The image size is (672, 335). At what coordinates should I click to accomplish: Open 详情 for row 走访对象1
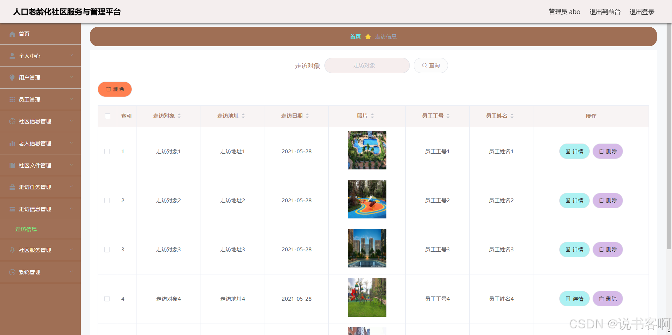[x=574, y=152]
